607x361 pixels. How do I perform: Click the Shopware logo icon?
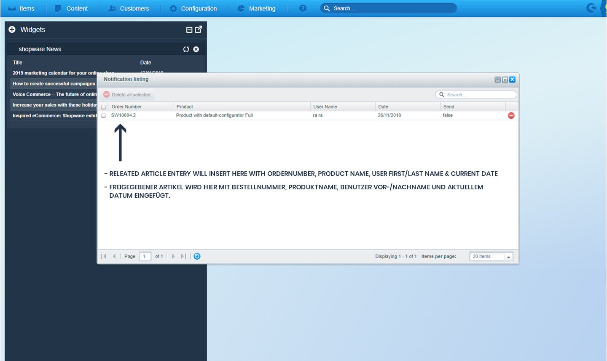[x=592, y=8]
